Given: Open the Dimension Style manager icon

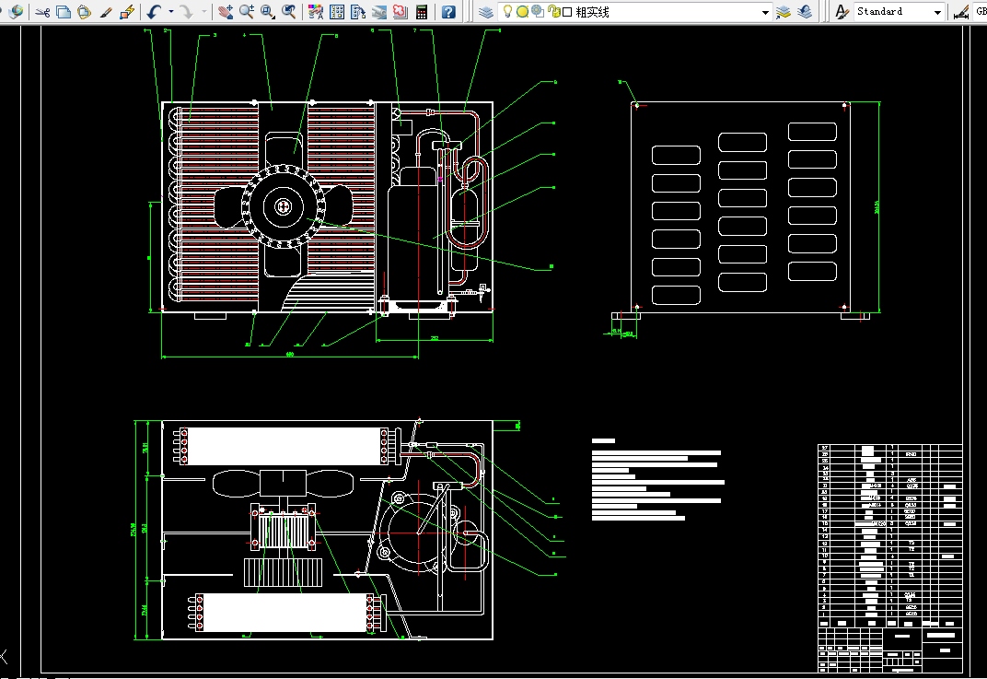Looking at the screenshot, I should point(961,11).
